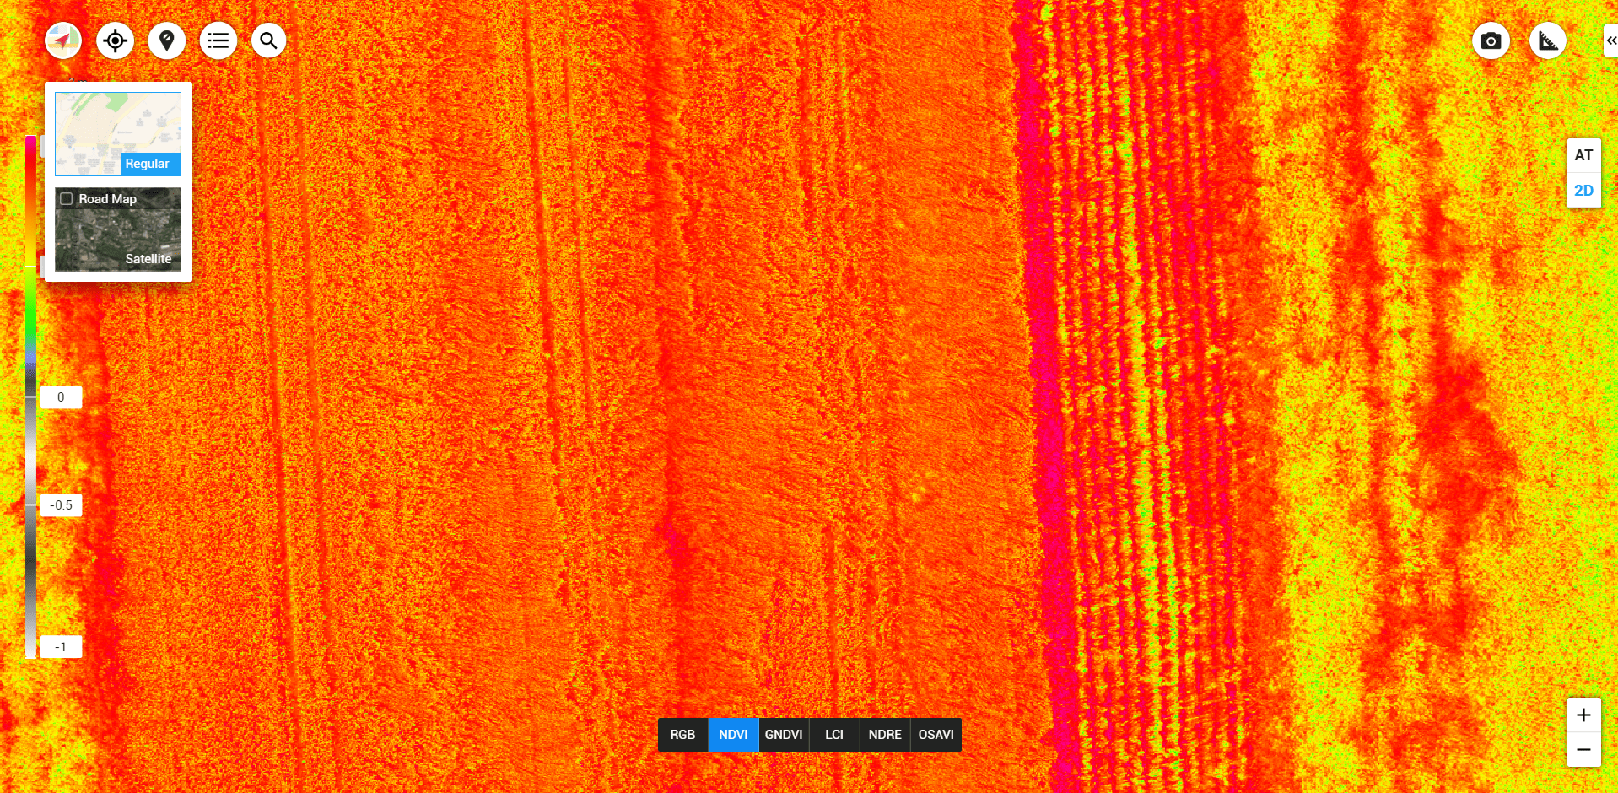Open the measurement ruler tool
The image size is (1618, 793).
tap(1547, 40)
